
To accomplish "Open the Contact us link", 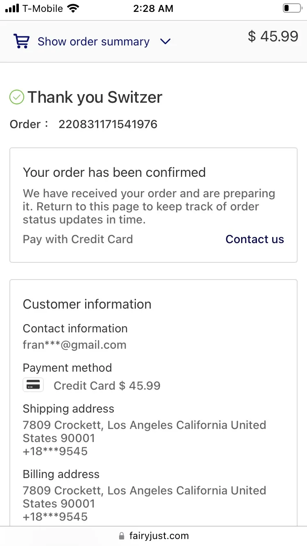I will point(255,239).
